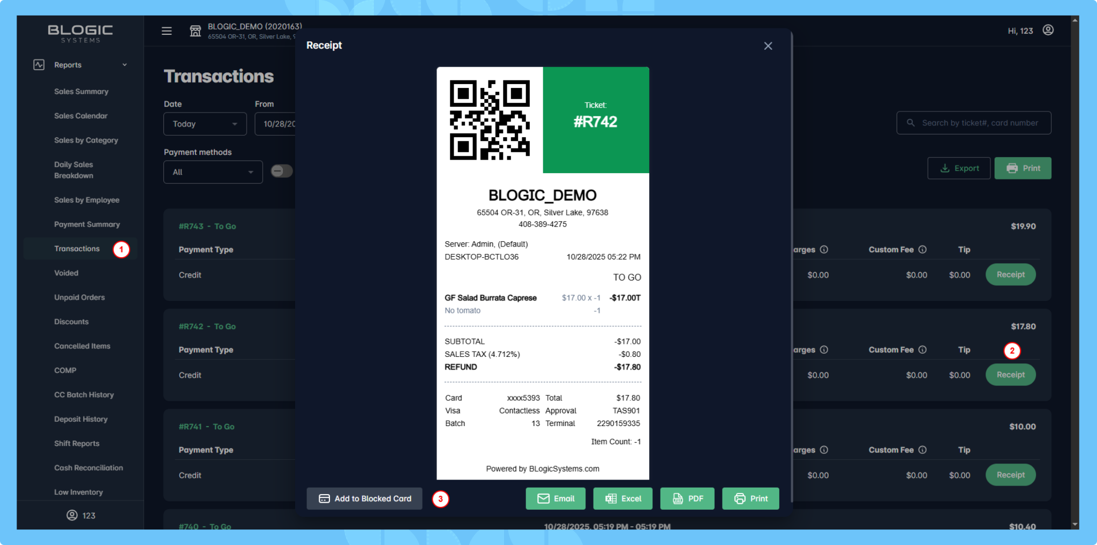This screenshot has width=1097, height=545.
Task: Open the hamburger menu icon
Action: click(167, 31)
